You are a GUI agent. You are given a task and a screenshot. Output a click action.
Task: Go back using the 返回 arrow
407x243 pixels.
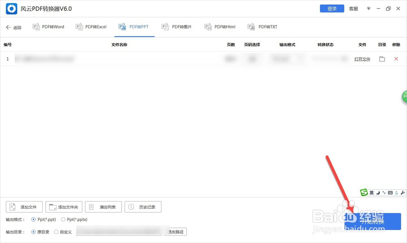pyautogui.click(x=13, y=27)
